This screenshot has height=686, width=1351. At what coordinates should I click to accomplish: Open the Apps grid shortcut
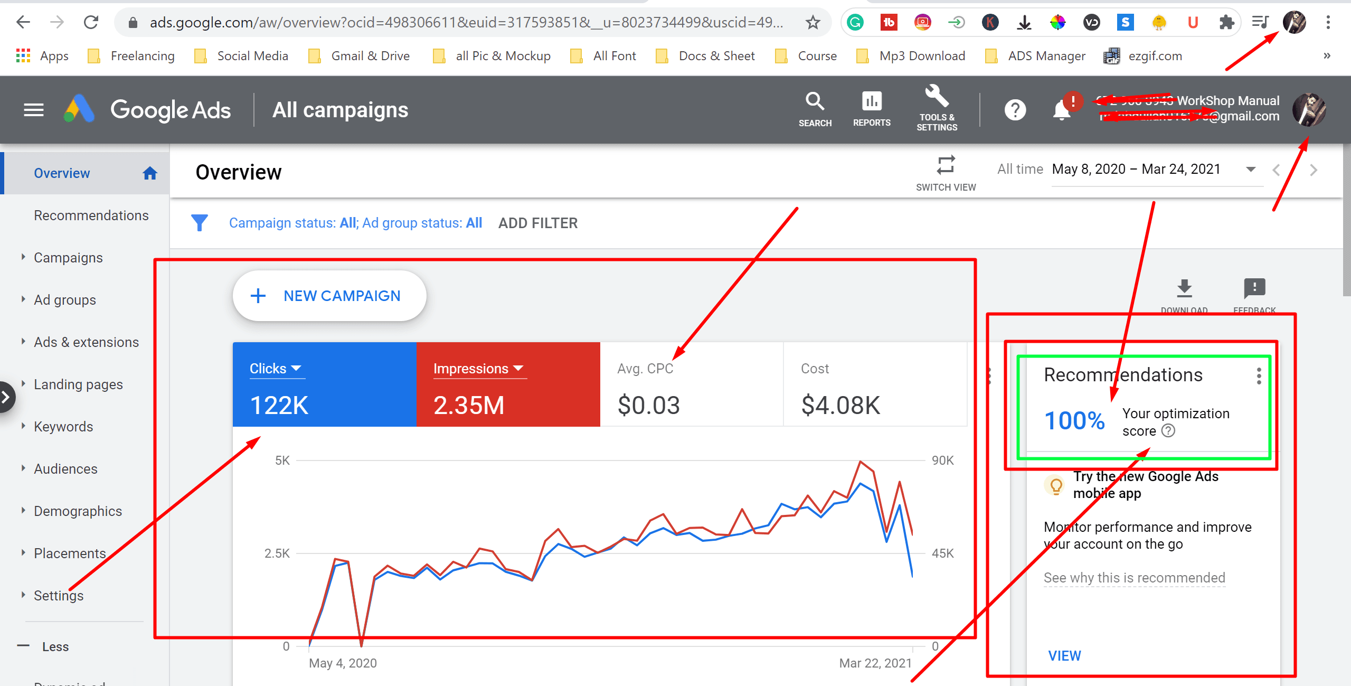(x=42, y=56)
